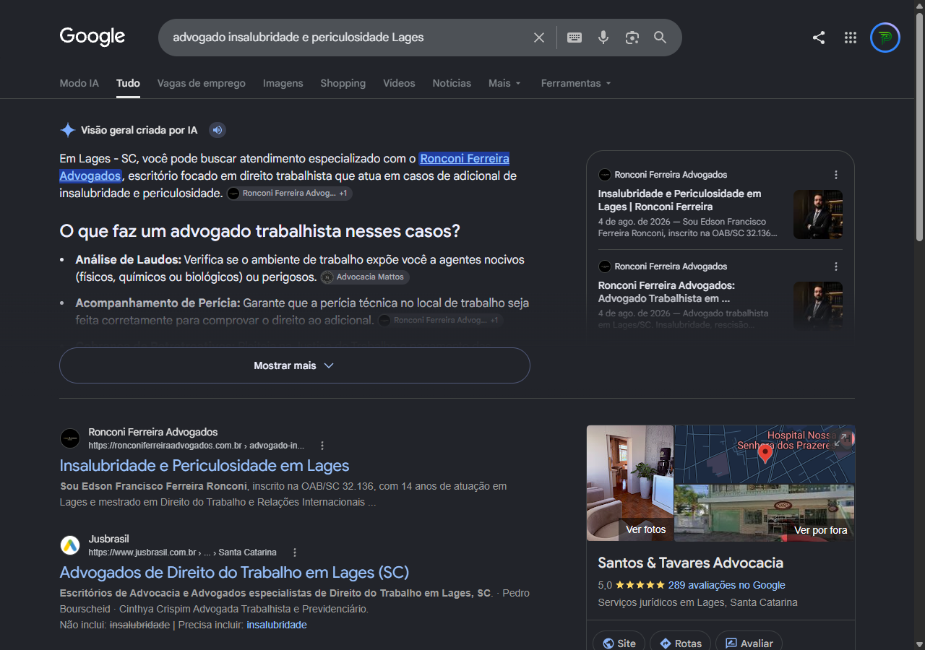Clear the search box text

(x=539, y=38)
